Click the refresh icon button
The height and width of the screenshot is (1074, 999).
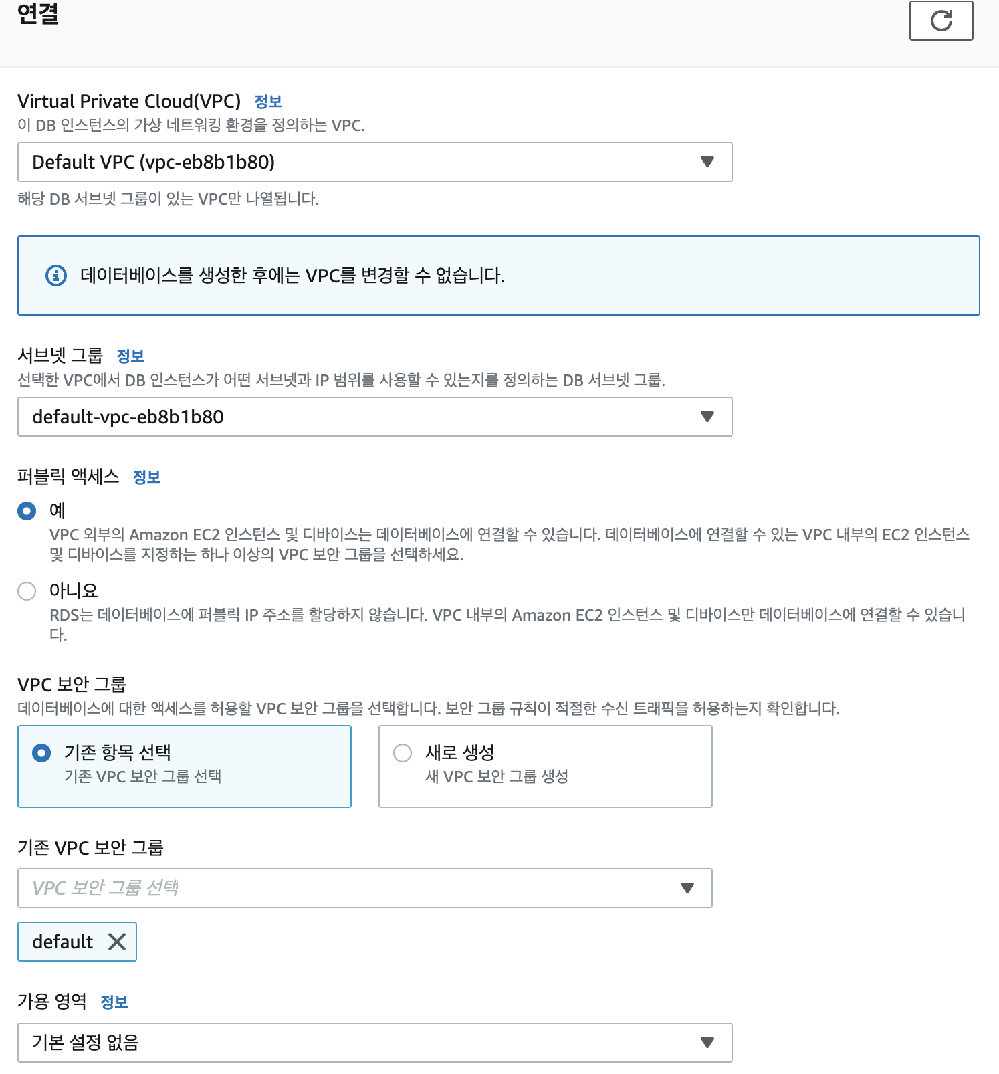[941, 21]
